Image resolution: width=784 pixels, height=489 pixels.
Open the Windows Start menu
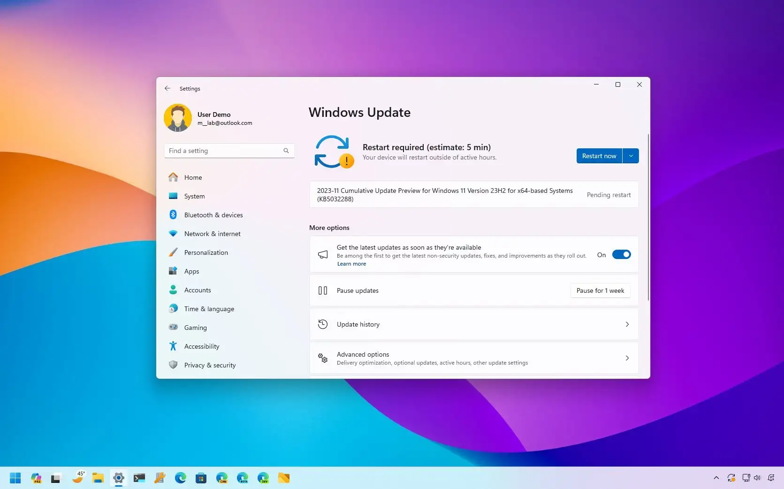pyautogui.click(x=15, y=478)
